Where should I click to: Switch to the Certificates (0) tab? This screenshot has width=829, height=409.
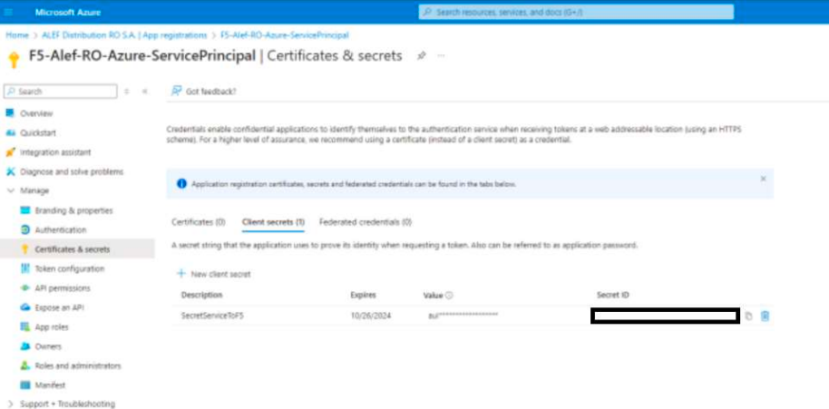(199, 222)
